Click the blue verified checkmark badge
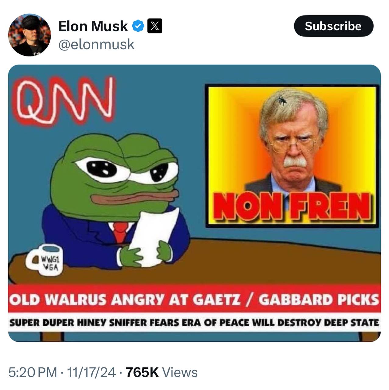 (138, 26)
